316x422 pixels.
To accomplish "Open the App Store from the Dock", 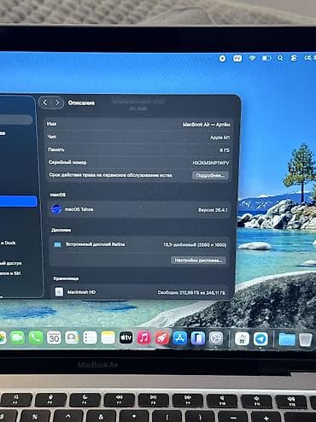I will (180, 338).
